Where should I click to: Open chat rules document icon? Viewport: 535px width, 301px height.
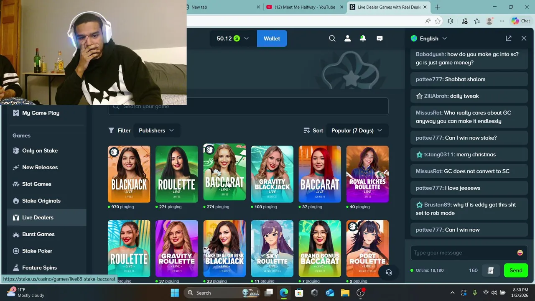coord(491,270)
